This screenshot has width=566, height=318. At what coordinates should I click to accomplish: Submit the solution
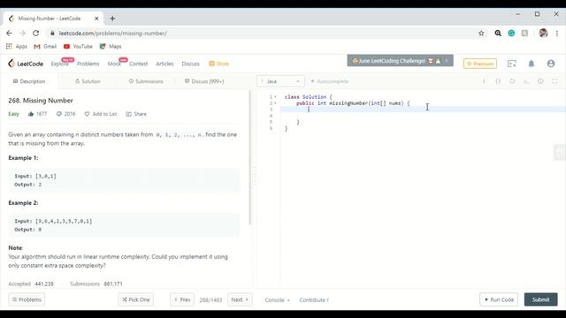tap(540, 299)
